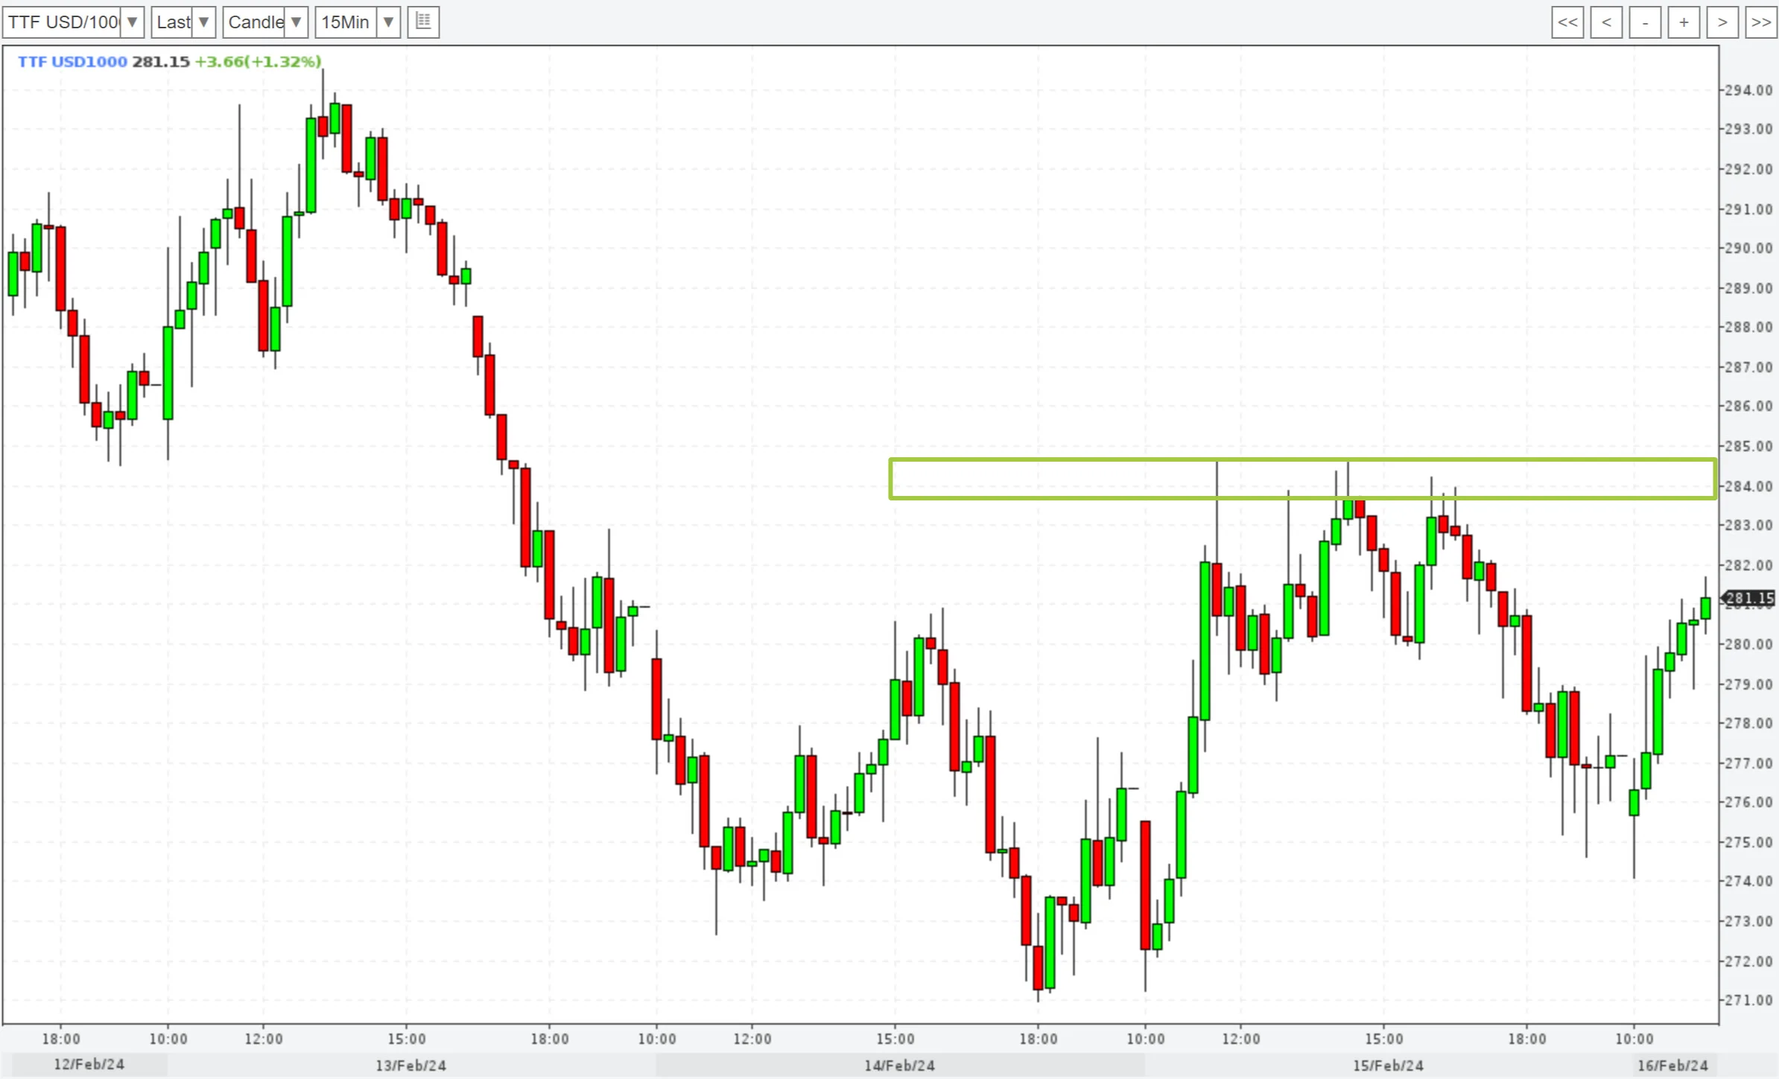Screen dimensions: 1779x1079
Task: Click the 290.00 price axis label
Action: tap(1748, 248)
